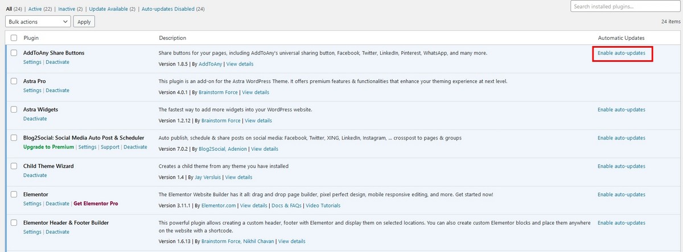Enable auto-updates for Blog2Social
Image resolution: width=683 pixels, height=252 pixels.
pyautogui.click(x=622, y=138)
